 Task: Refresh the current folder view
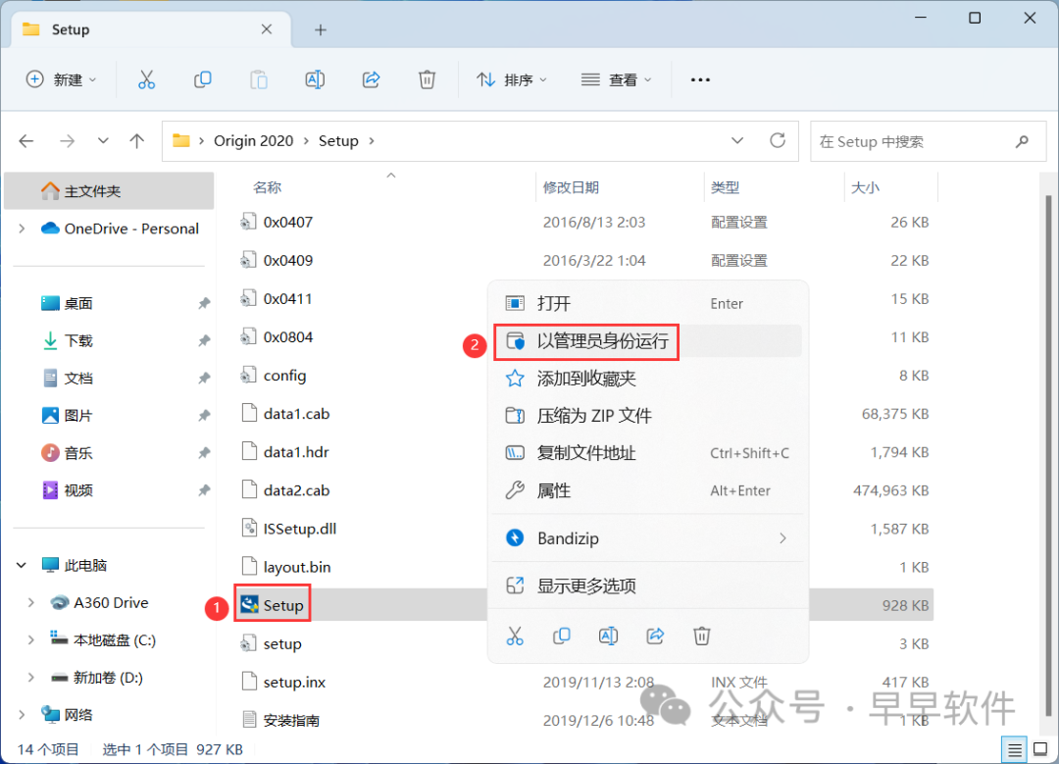pyautogui.click(x=778, y=140)
